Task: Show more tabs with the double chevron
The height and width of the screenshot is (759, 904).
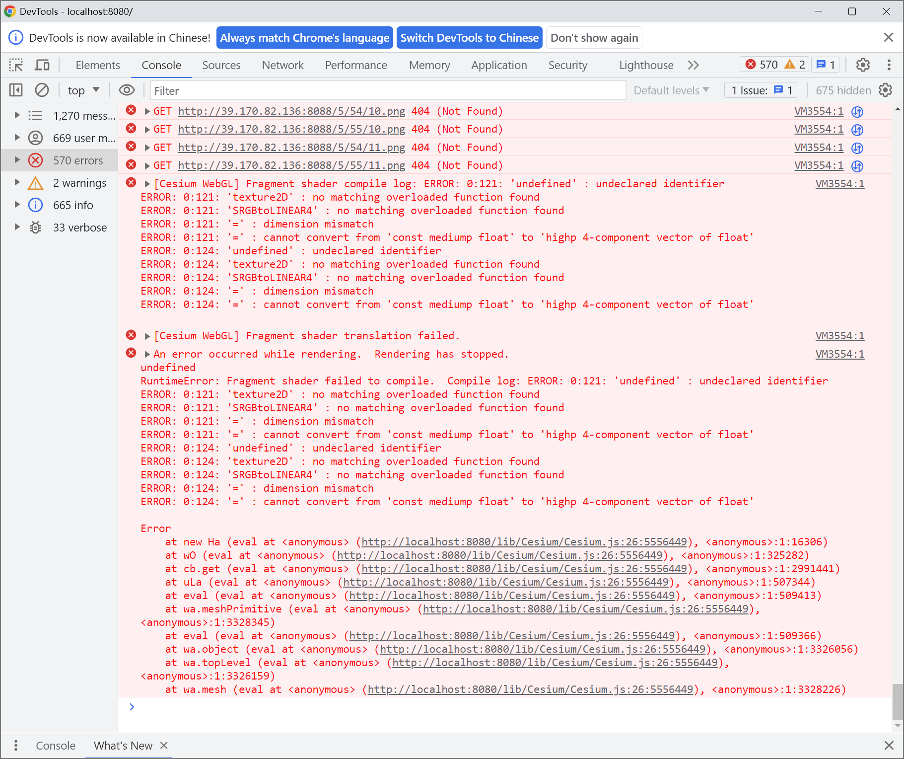Action: tap(694, 65)
